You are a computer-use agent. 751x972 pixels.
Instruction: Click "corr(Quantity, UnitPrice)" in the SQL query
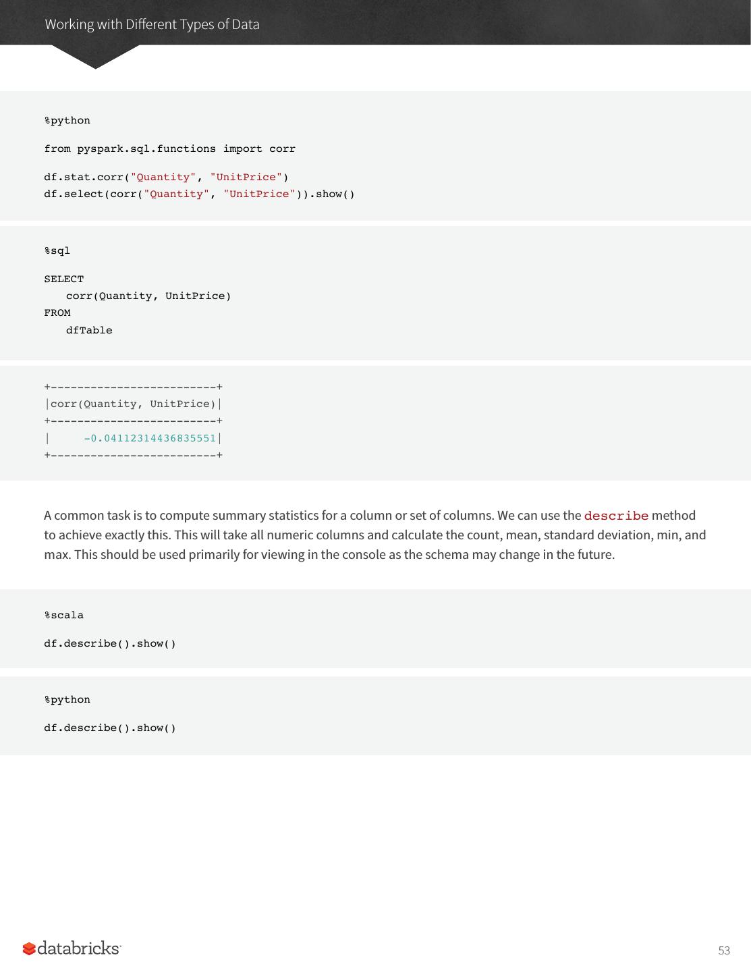point(148,296)
